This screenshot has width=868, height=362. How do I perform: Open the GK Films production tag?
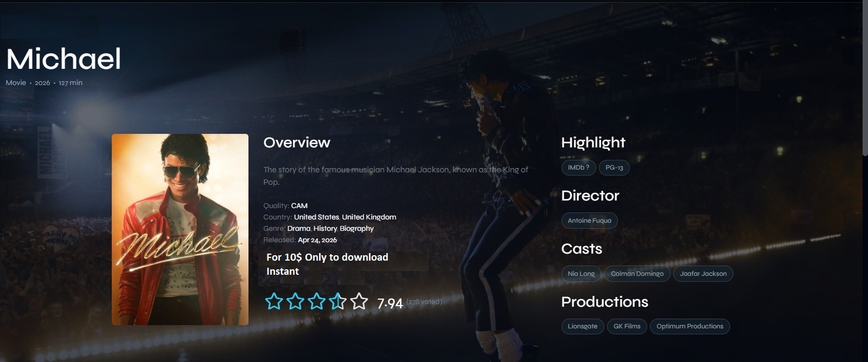(627, 326)
